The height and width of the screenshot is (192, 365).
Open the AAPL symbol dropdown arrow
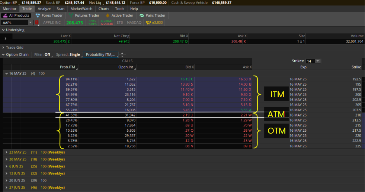pos(31,23)
